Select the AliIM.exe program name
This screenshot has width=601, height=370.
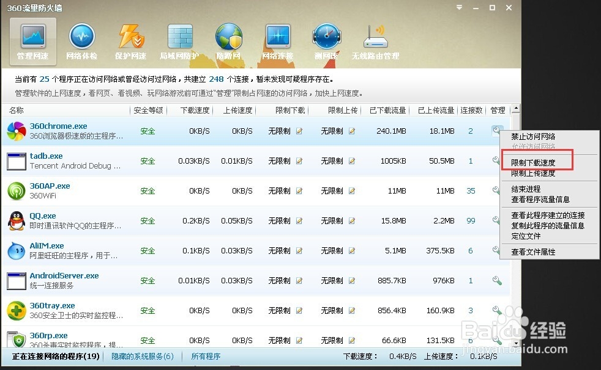47,246
